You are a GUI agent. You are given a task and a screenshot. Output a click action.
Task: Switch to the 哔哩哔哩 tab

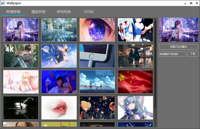click(13, 12)
